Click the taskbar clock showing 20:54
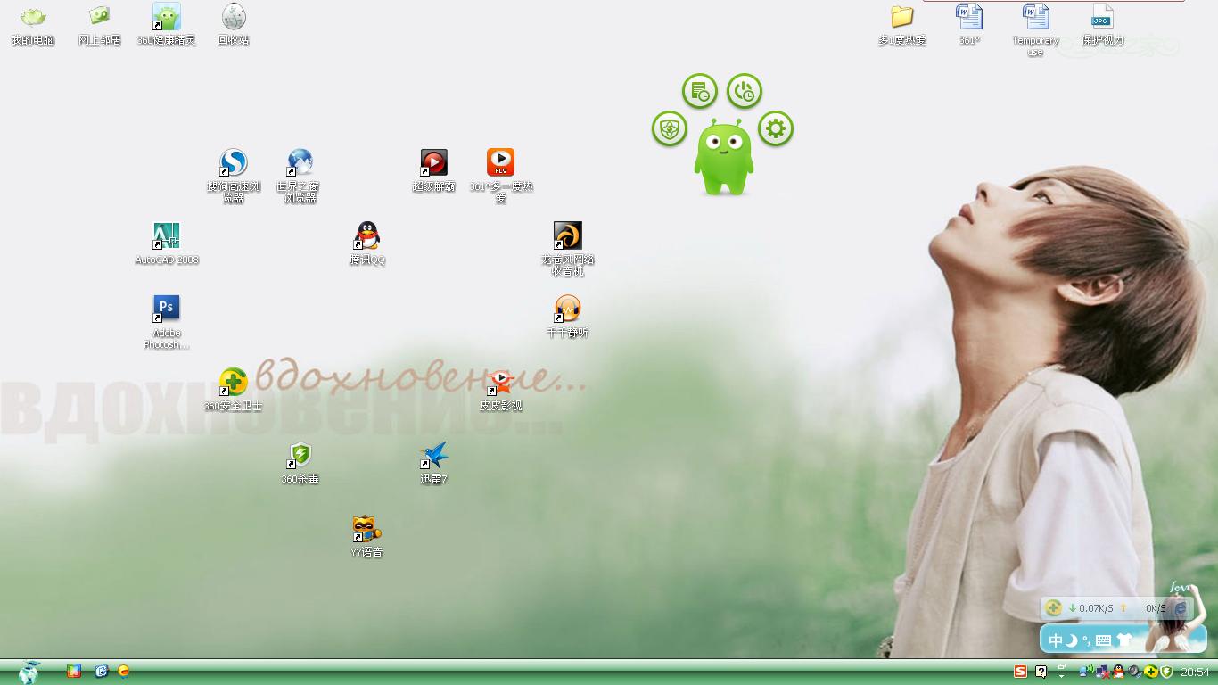The image size is (1218, 685). click(1195, 672)
